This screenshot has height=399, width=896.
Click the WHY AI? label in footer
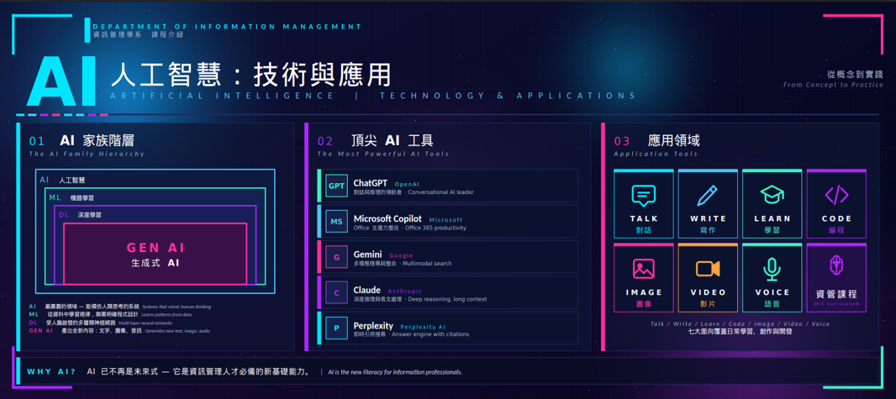(51, 371)
